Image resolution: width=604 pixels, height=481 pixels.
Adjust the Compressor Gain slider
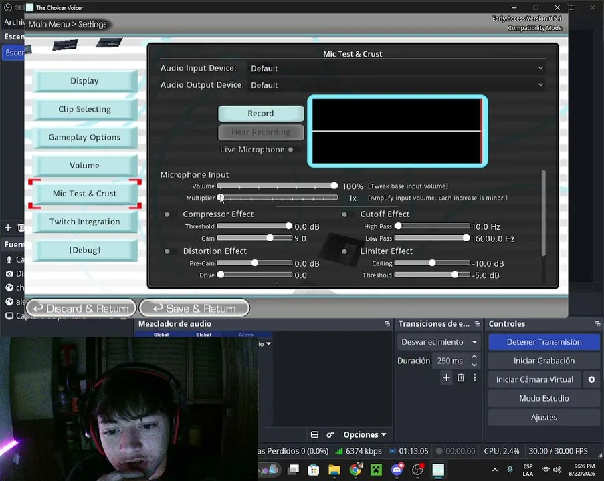click(x=255, y=238)
